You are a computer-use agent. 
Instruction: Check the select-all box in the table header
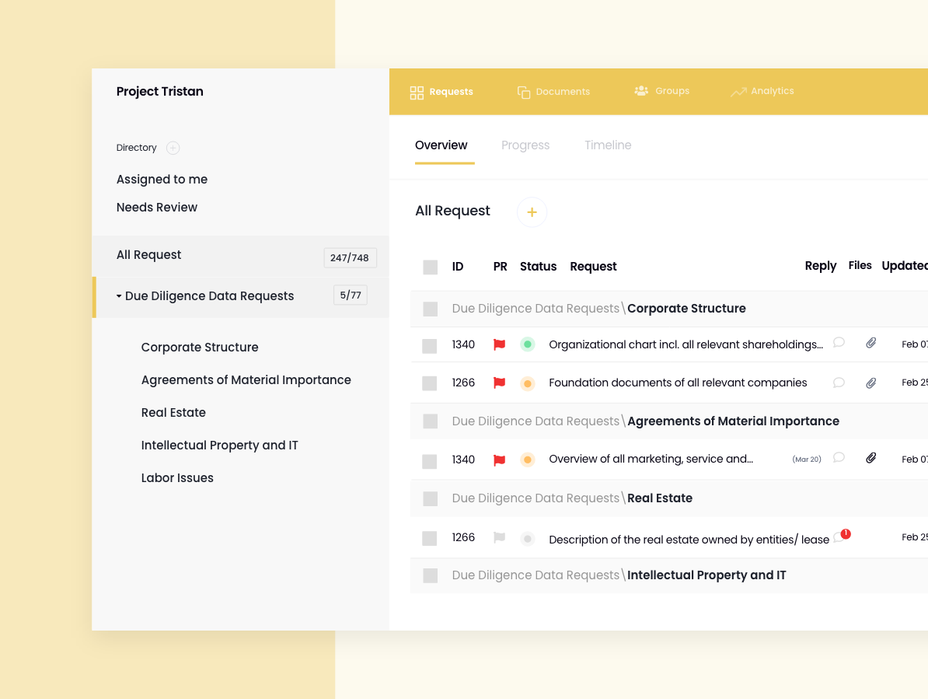[430, 267]
